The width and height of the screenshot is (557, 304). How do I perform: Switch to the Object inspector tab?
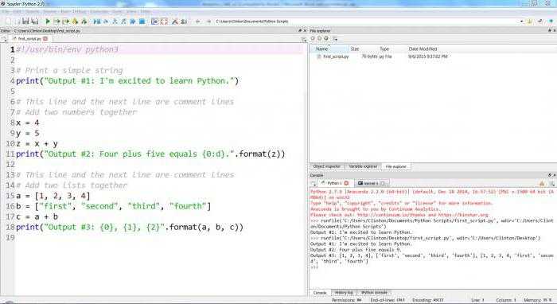pyautogui.click(x=326, y=166)
